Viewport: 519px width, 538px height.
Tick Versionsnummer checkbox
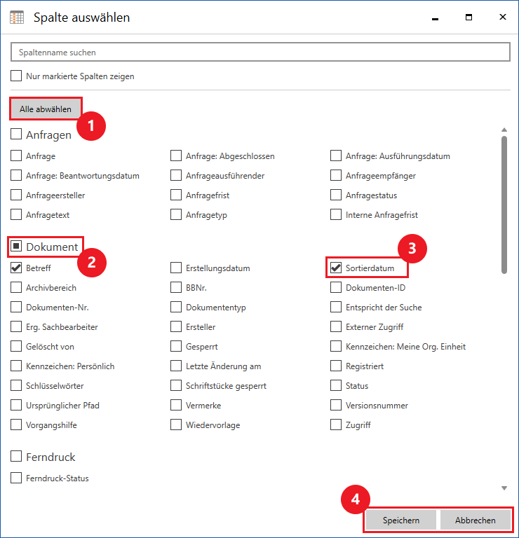335,404
